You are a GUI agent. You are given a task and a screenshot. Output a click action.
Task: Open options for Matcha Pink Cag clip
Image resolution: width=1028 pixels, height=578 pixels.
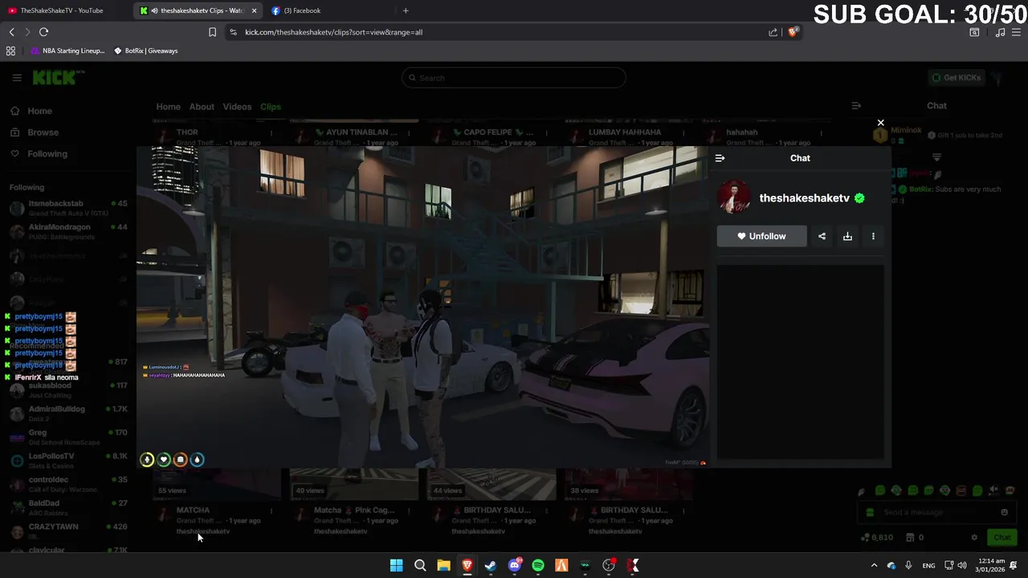click(x=409, y=511)
